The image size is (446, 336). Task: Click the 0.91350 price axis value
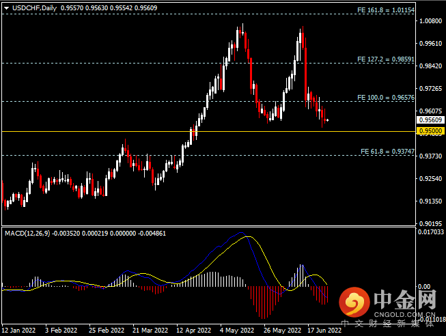[431, 201]
